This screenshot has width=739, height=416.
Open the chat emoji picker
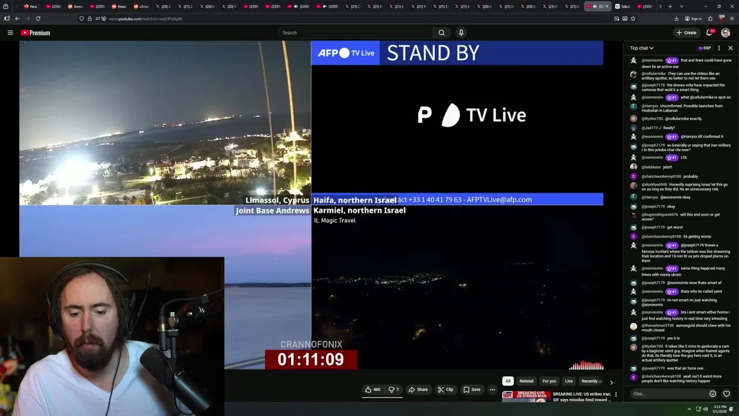click(712, 394)
